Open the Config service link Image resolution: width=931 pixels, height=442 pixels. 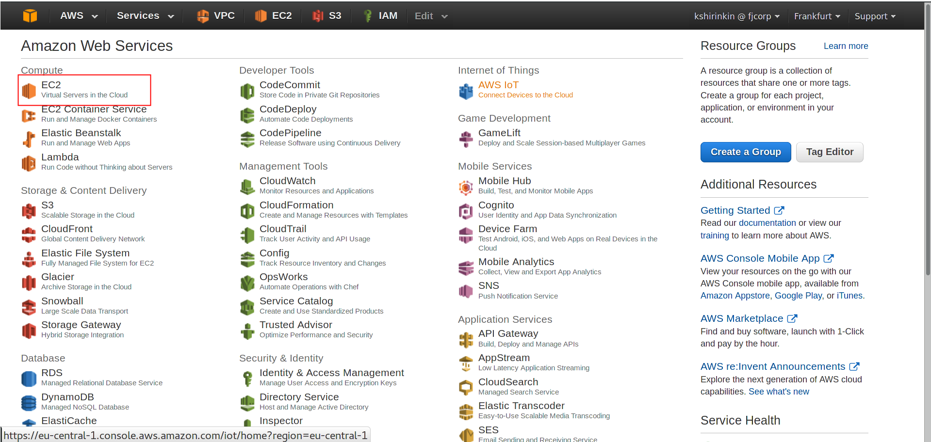274,253
